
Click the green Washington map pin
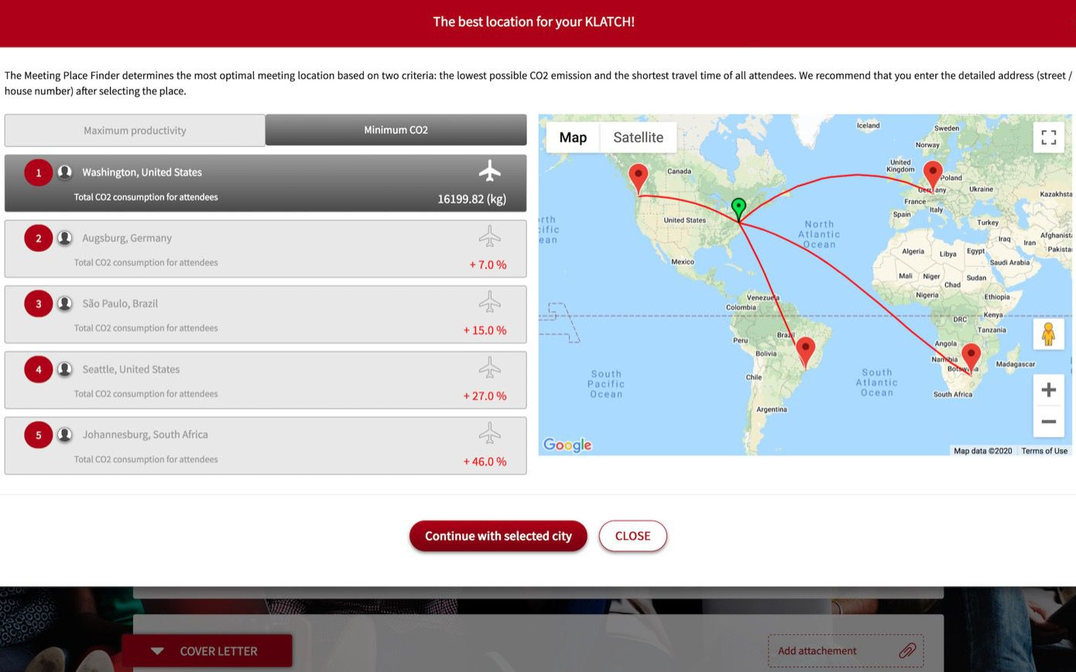[x=738, y=207]
